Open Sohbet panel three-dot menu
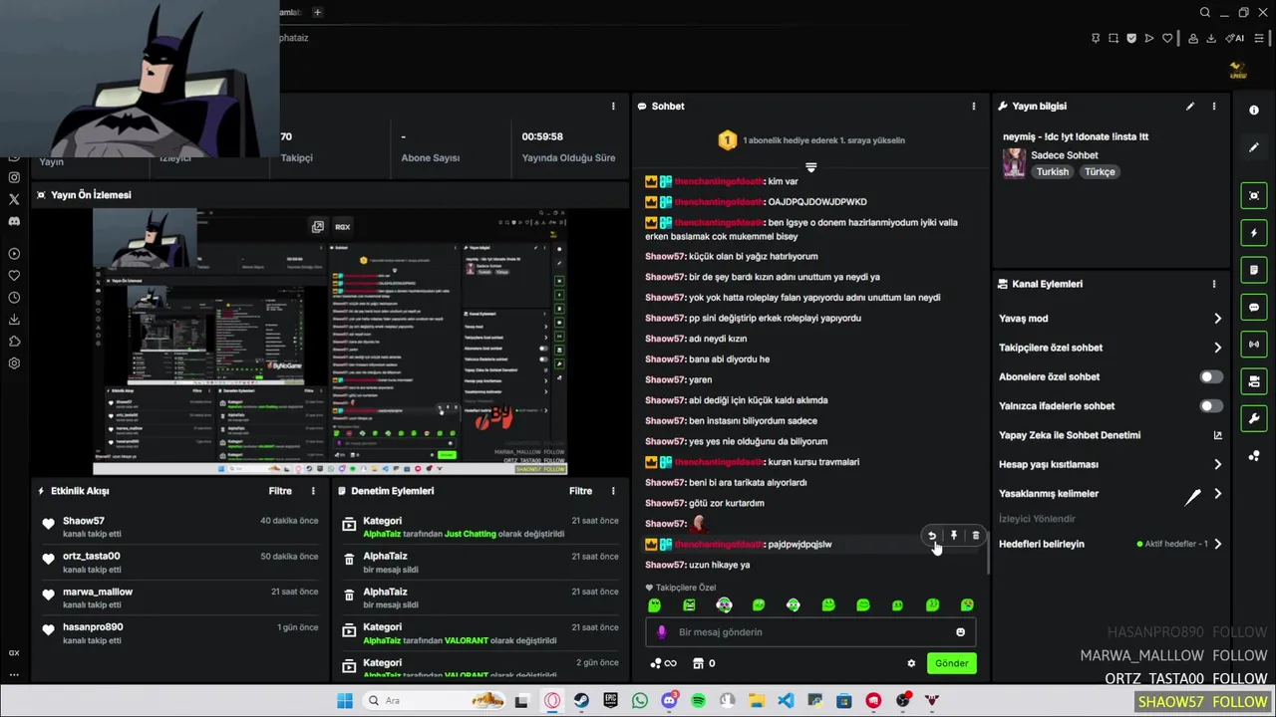This screenshot has width=1276, height=717. click(x=974, y=107)
